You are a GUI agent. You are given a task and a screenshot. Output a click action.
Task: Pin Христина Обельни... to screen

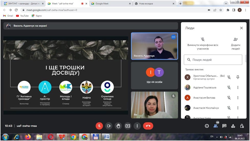click(238, 77)
